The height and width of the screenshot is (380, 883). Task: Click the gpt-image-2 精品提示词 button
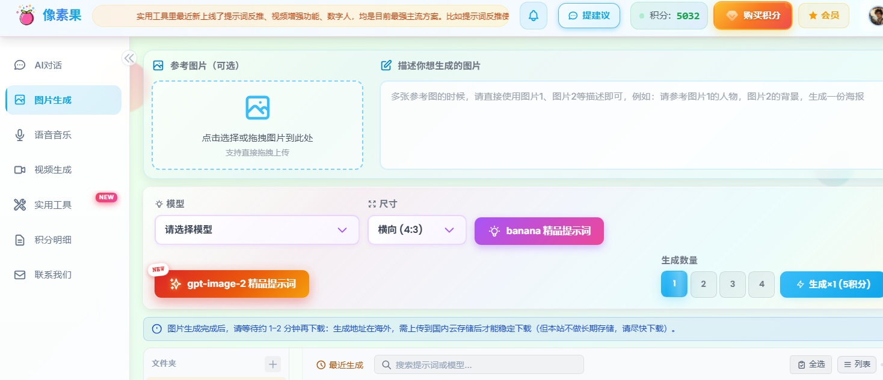click(232, 284)
